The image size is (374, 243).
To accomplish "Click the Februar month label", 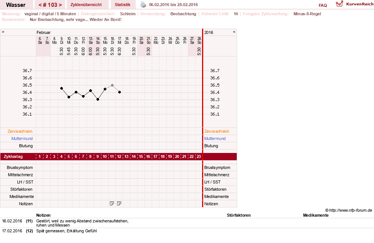I will pos(43,32).
